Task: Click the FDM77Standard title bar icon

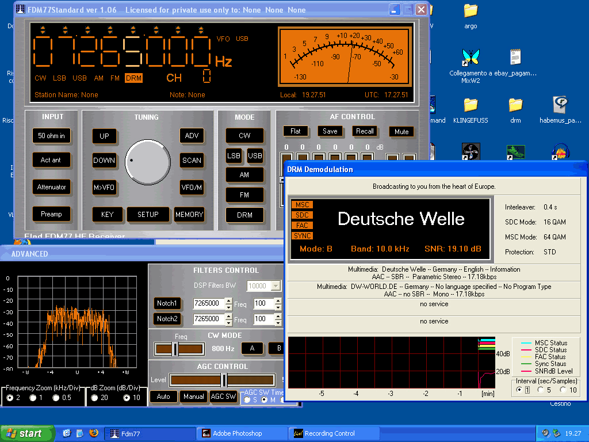Action: coord(20,9)
